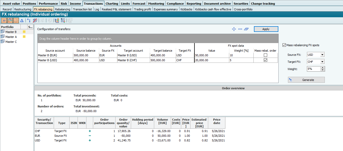Screen dimensions: 343x151
Task: Click the blue delta triangle toolbar icon
Action: pos(22,20)
